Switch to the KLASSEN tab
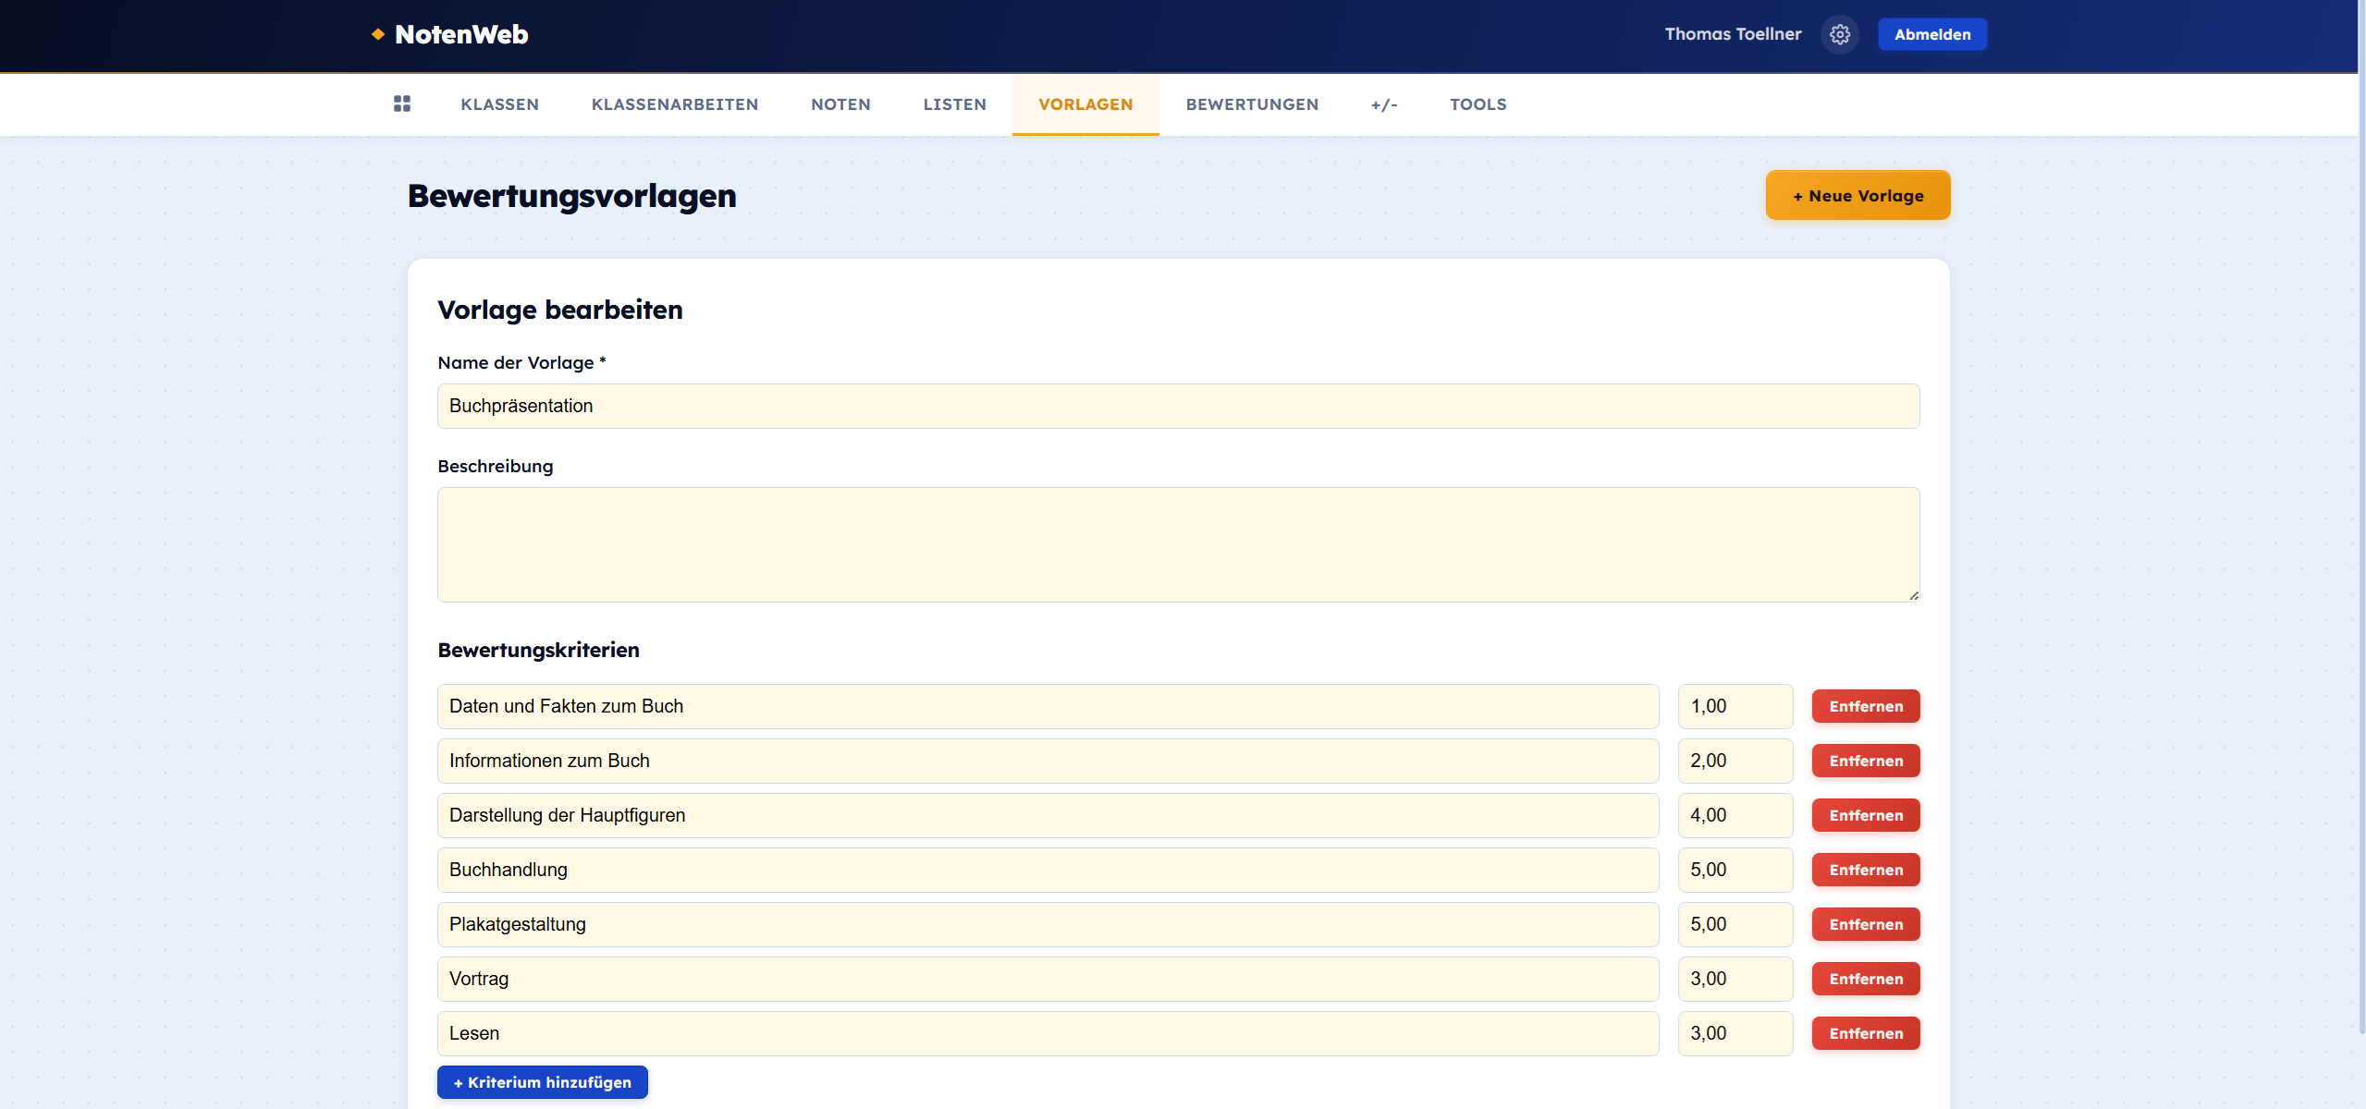 [499, 104]
